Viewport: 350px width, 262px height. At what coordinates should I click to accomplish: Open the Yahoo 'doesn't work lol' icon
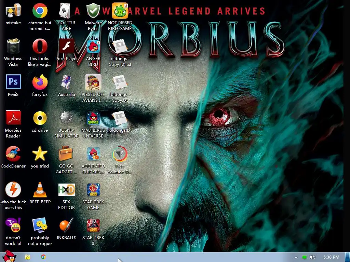tap(13, 225)
